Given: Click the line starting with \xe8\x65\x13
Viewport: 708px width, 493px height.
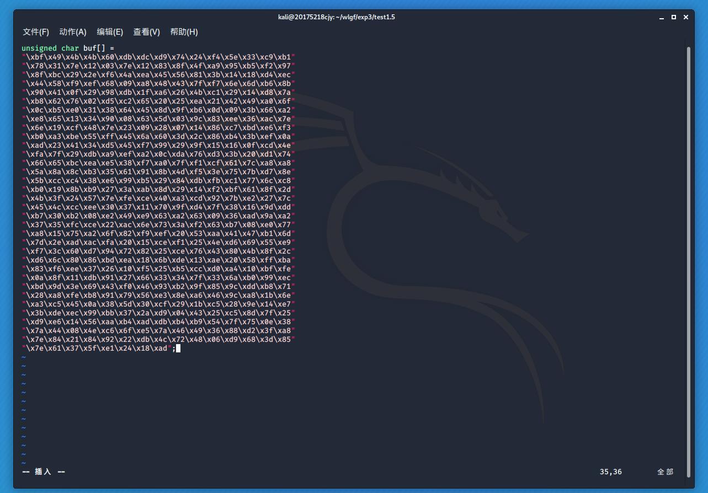Looking at the screenshot, I should [159, 119].
